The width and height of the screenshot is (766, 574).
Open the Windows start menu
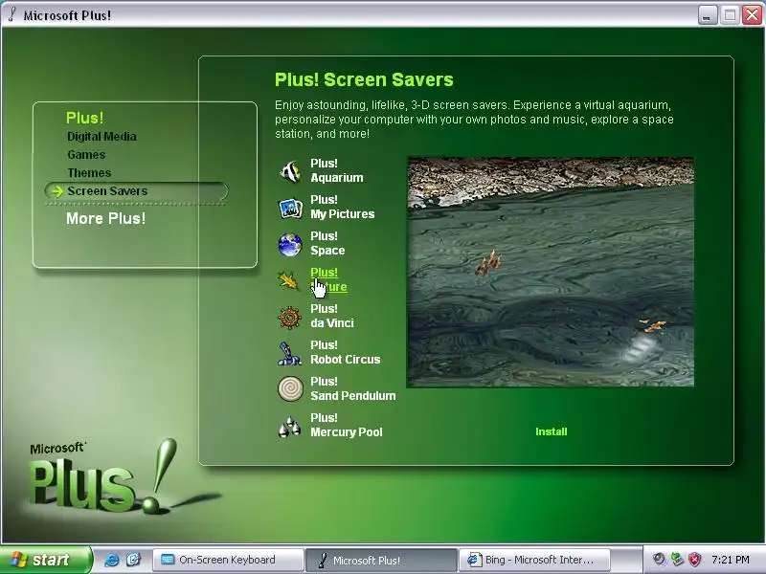point(45,560)
